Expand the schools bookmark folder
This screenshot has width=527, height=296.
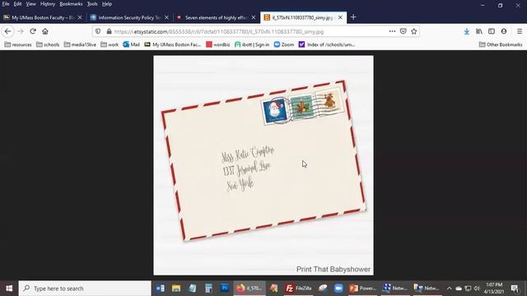(48, 44)
